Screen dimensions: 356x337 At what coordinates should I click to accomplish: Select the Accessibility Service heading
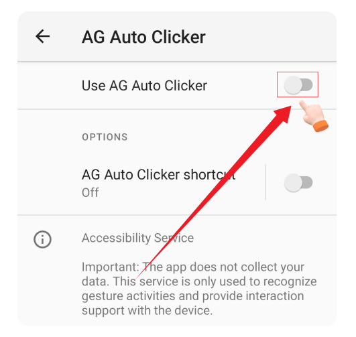pos(137,238)
